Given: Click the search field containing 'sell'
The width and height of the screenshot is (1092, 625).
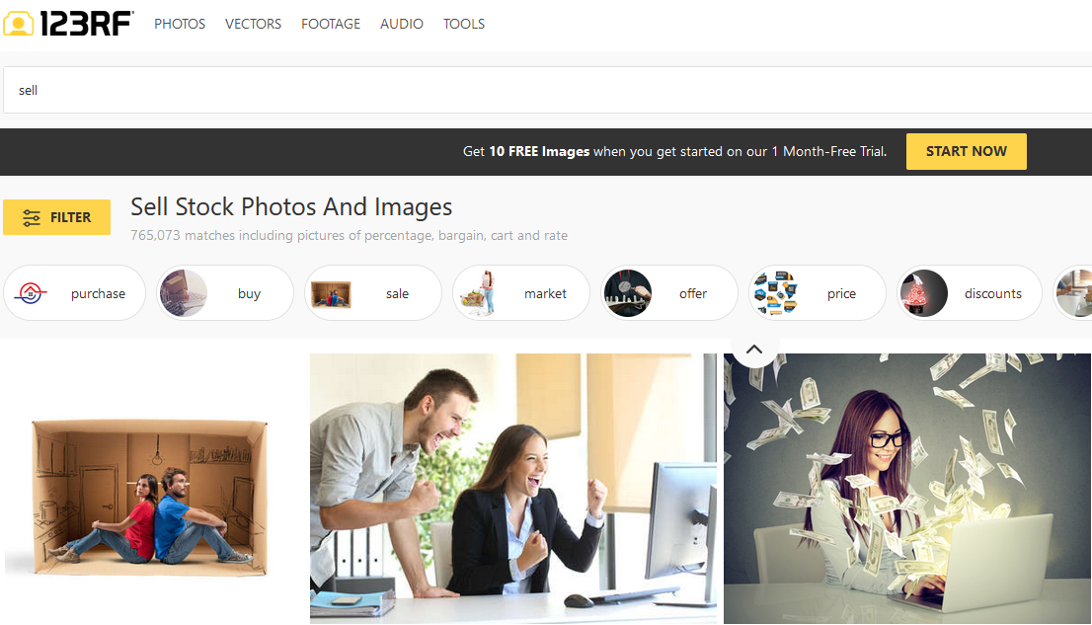Looking at the screenshot, I should (543, 90).
